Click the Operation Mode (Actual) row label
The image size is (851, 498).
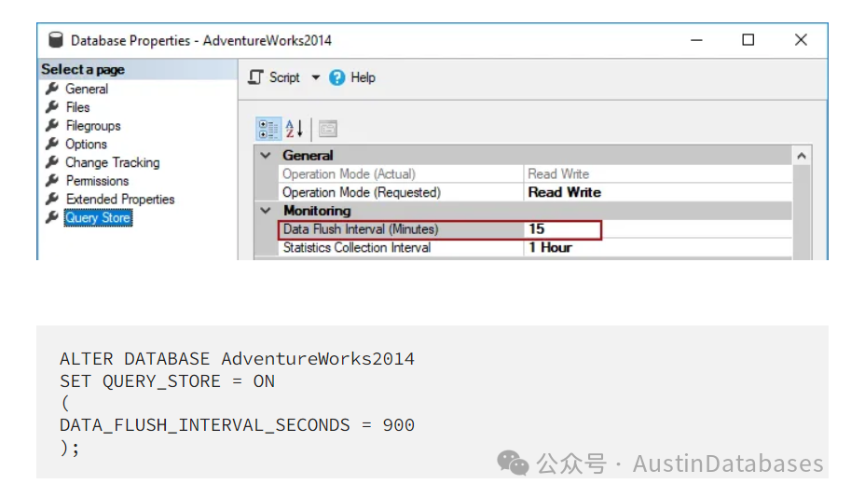tap(349, 174)
